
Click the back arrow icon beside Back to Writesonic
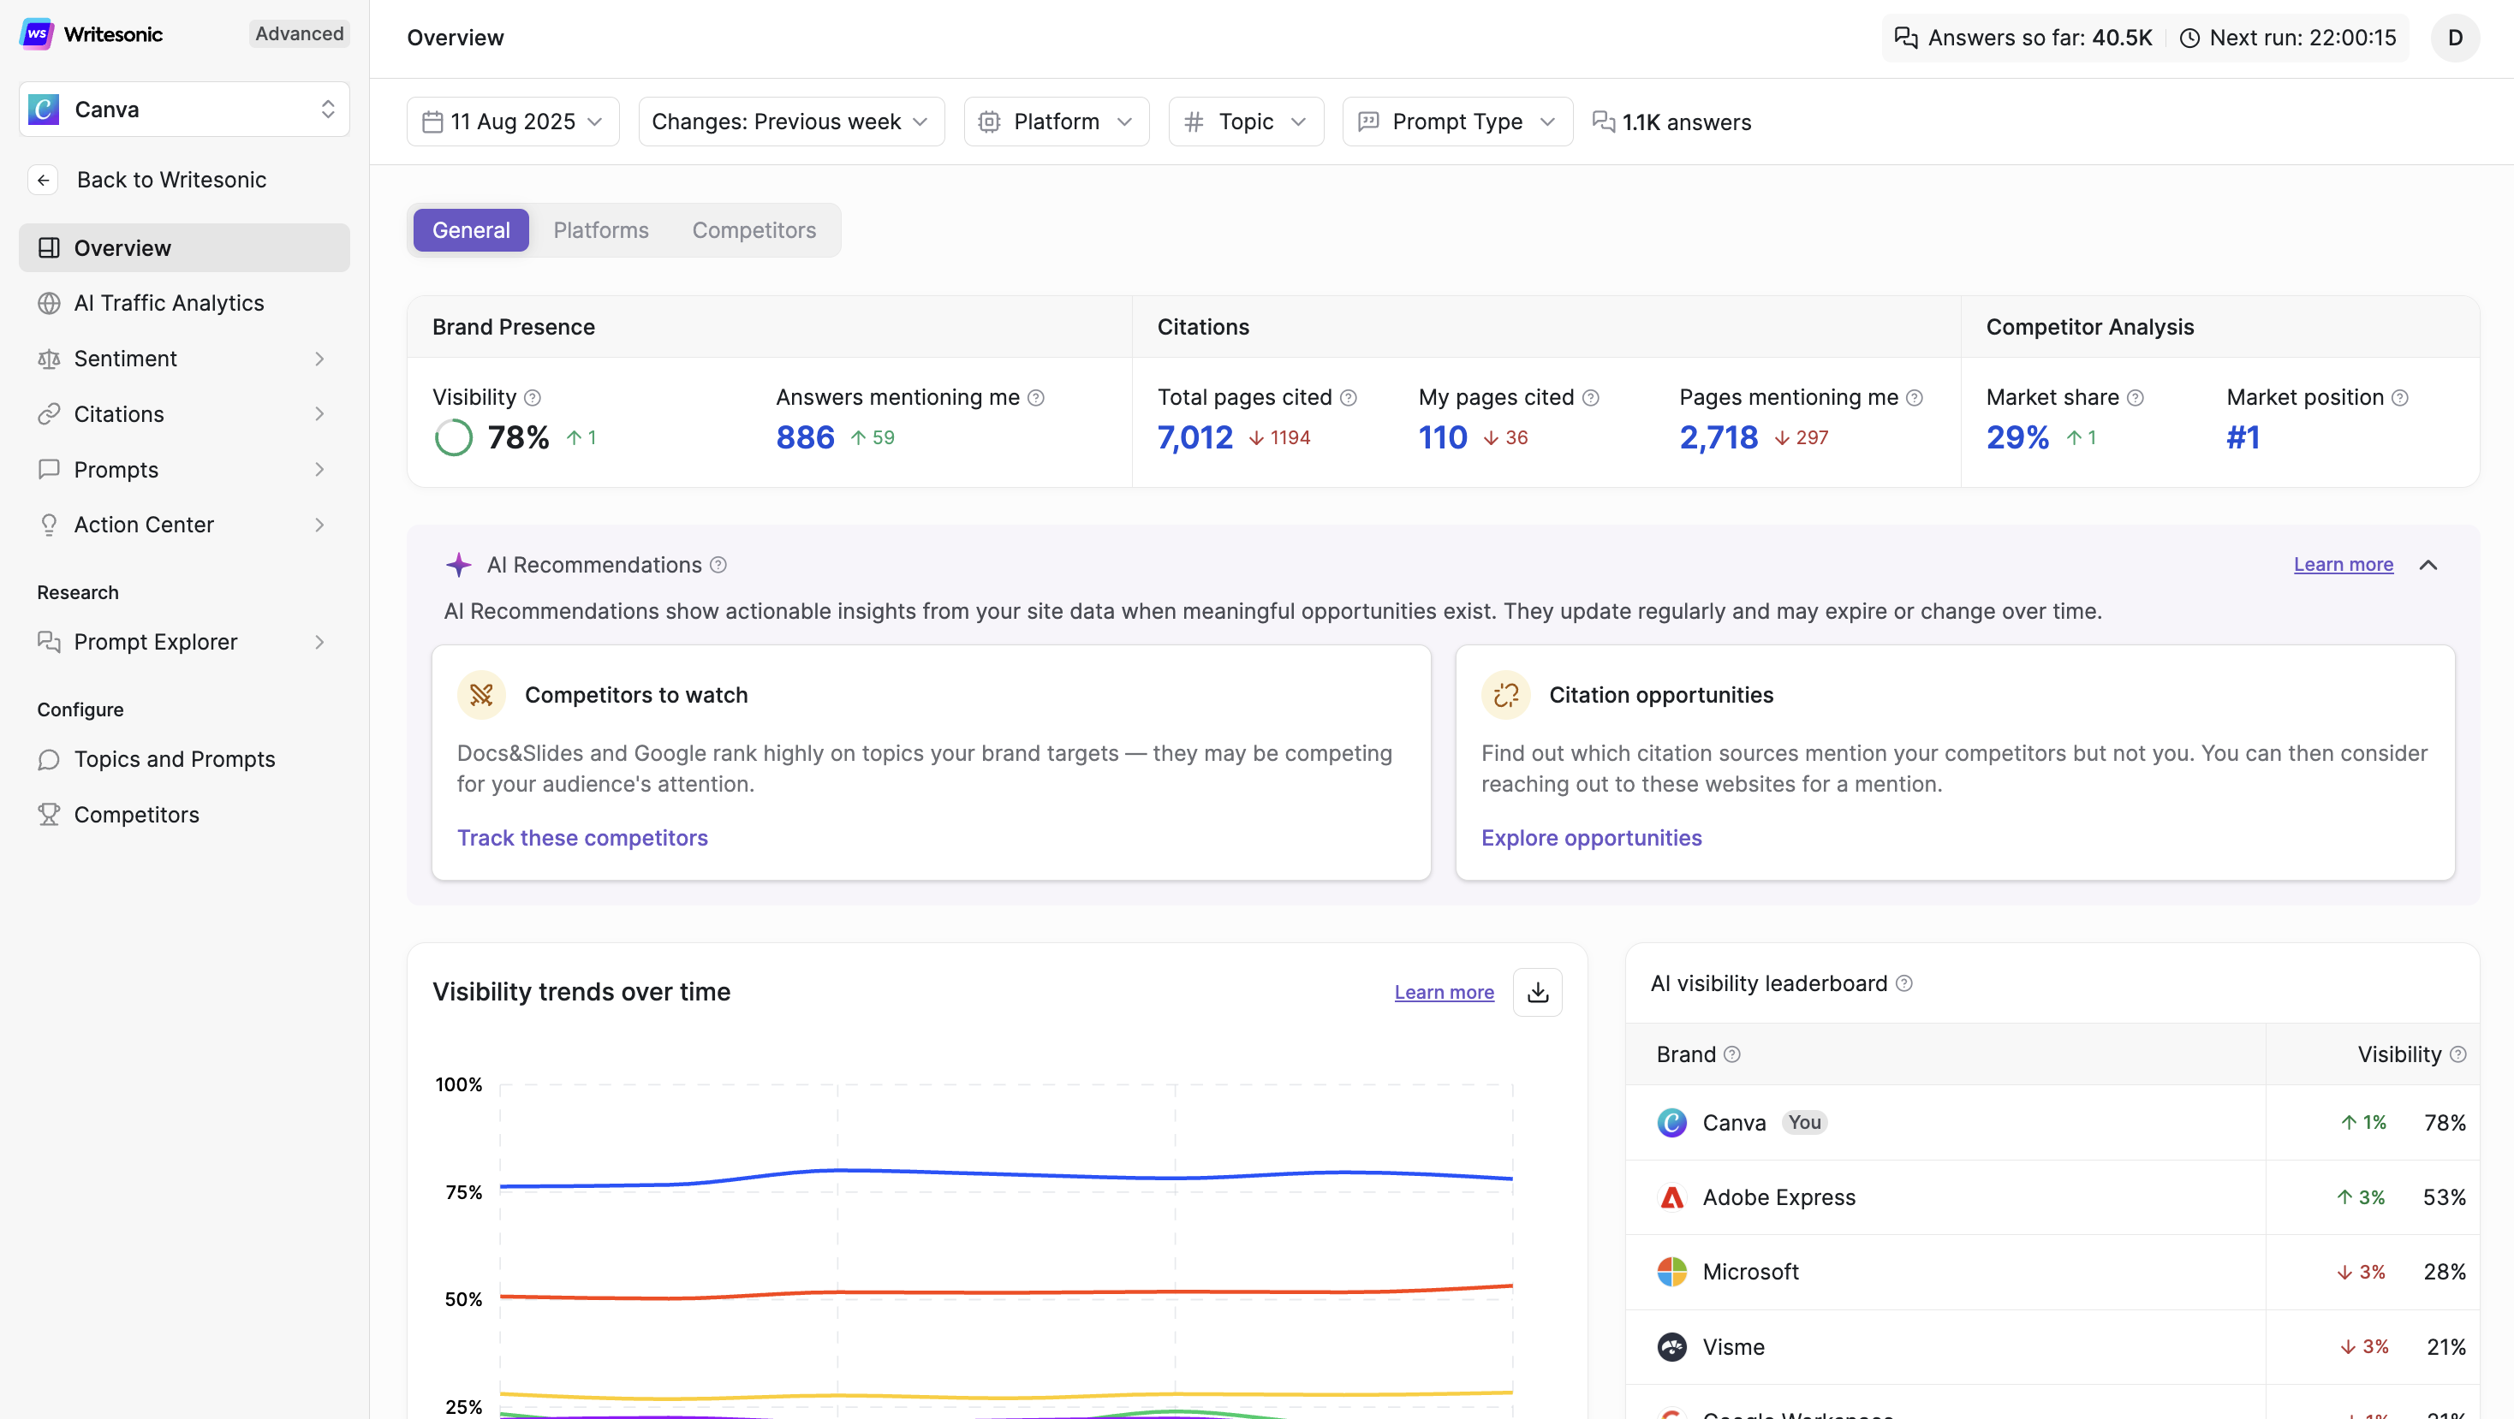coord(43,181)
